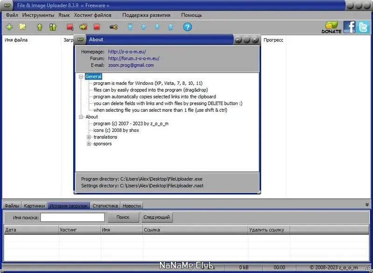Click the Следующий button
Viewport: 373px width, 273px height.
click(x=157, y=217)
